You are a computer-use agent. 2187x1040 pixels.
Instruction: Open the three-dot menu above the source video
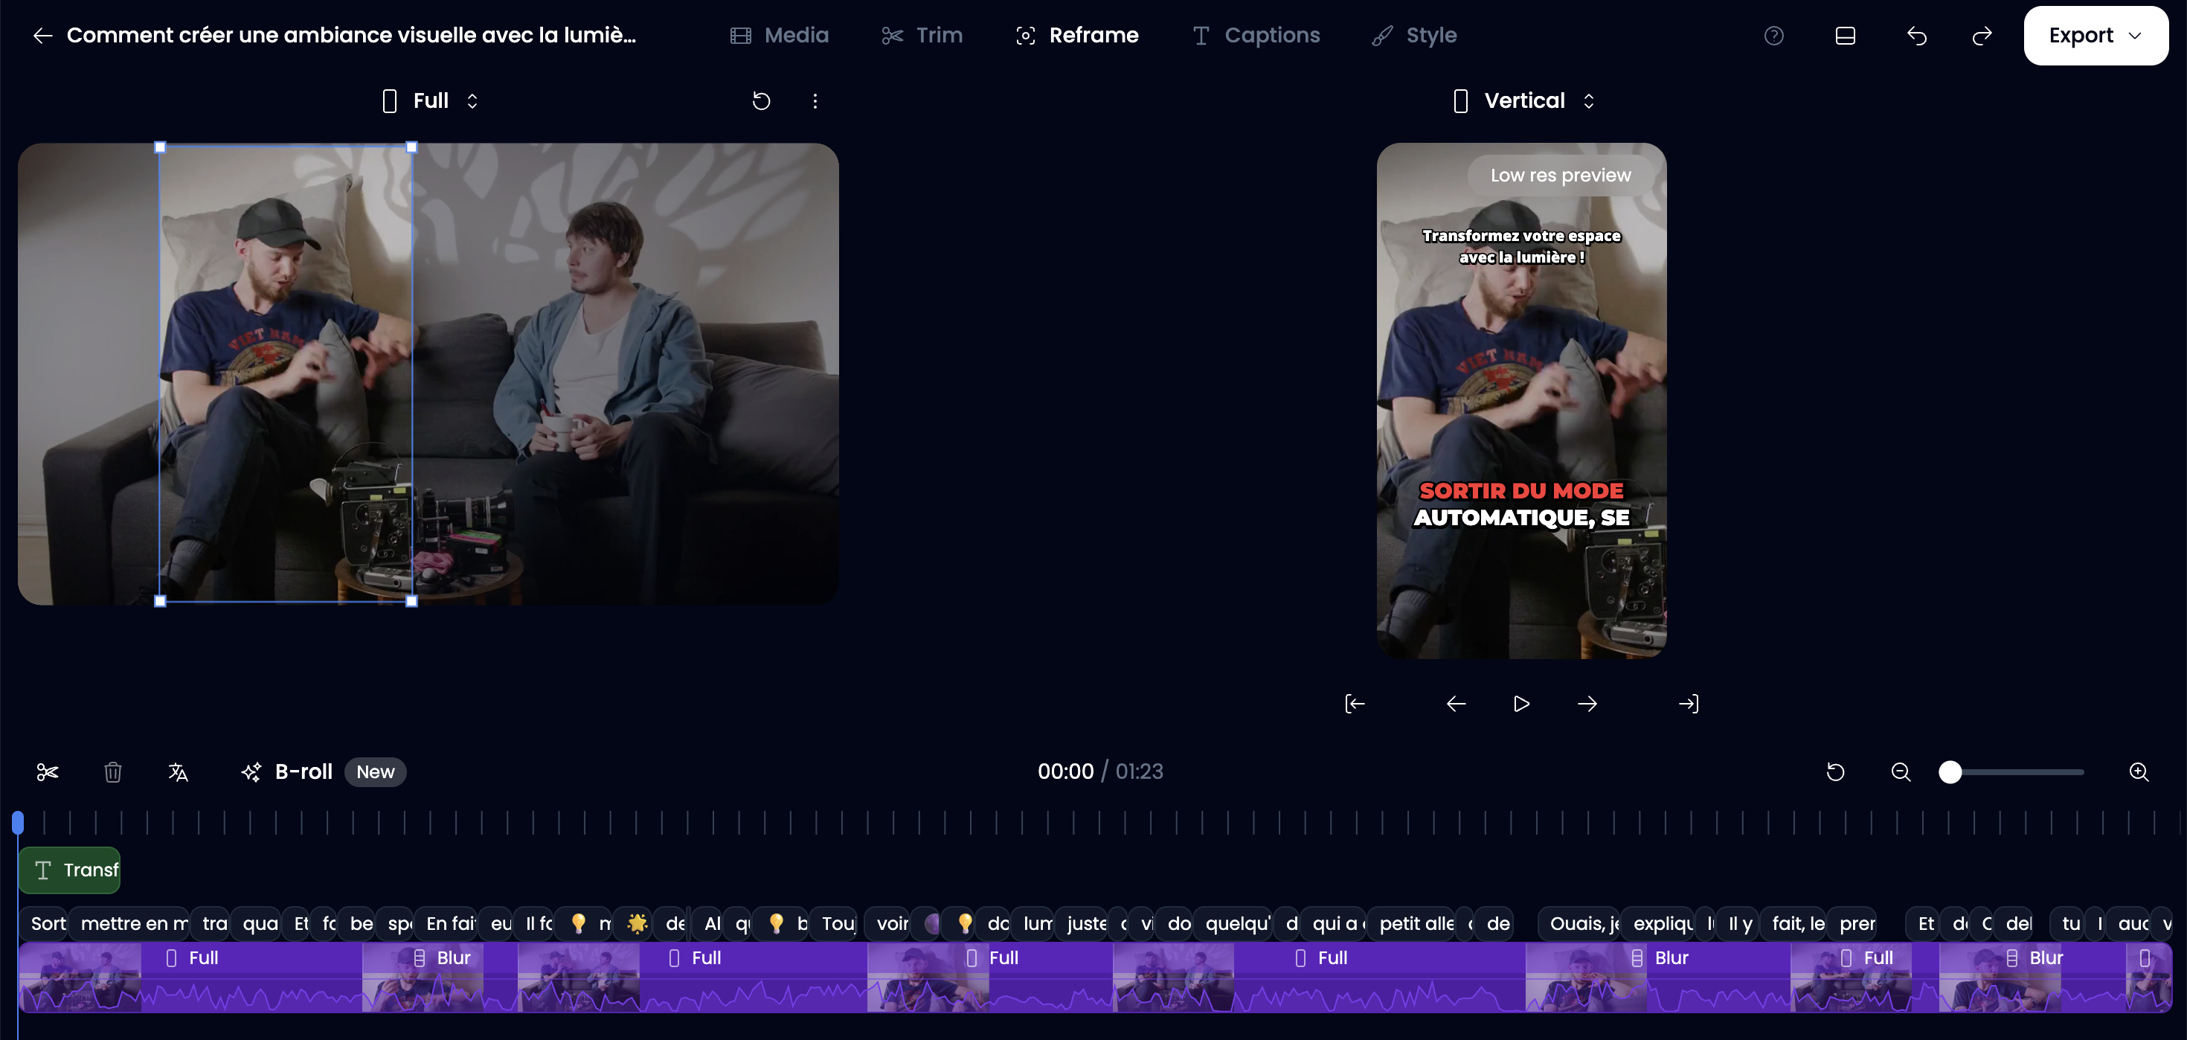pyautogui.click(x=815, y=101)
